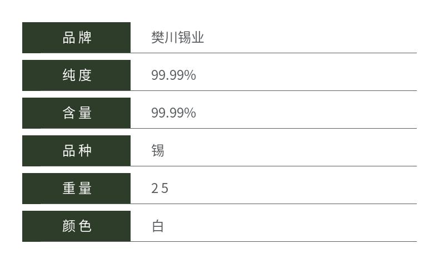Click the 纯度 label cell

pos(77,75)
